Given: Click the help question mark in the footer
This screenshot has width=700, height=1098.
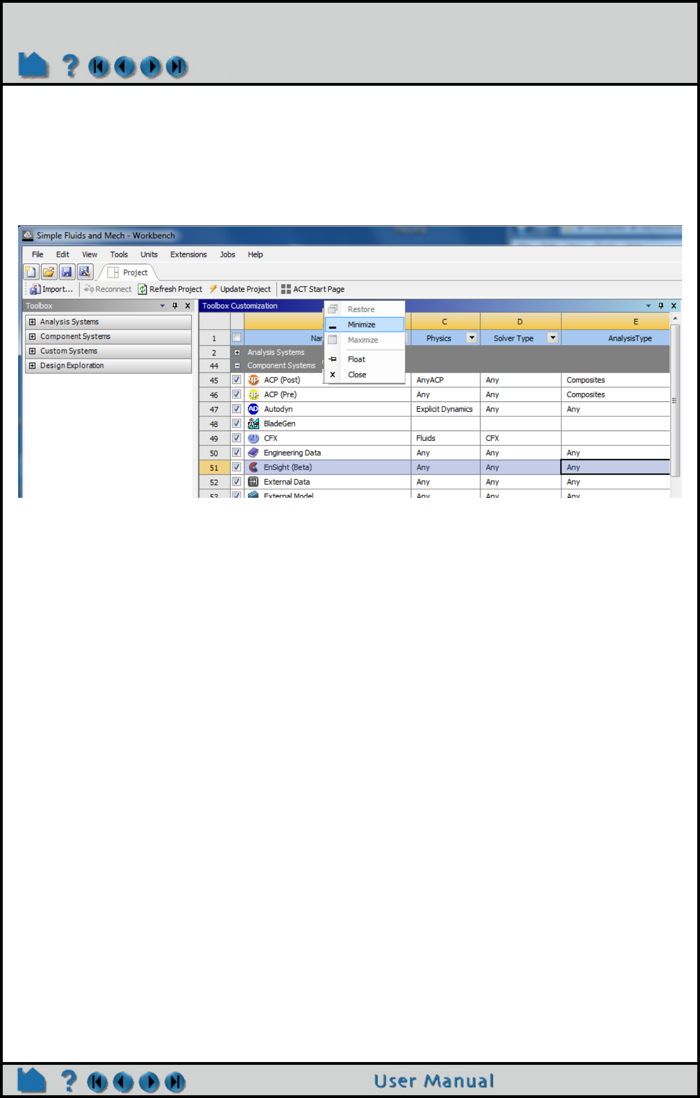Looking at the screenshot, I should coord(69,1080).
